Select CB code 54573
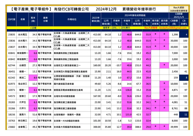193x136 pixels. [11, 96]
